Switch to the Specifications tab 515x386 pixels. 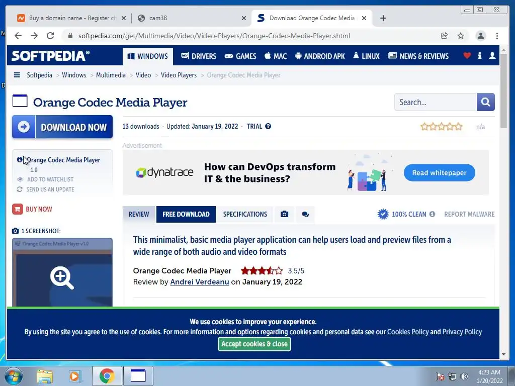[245, 214]
